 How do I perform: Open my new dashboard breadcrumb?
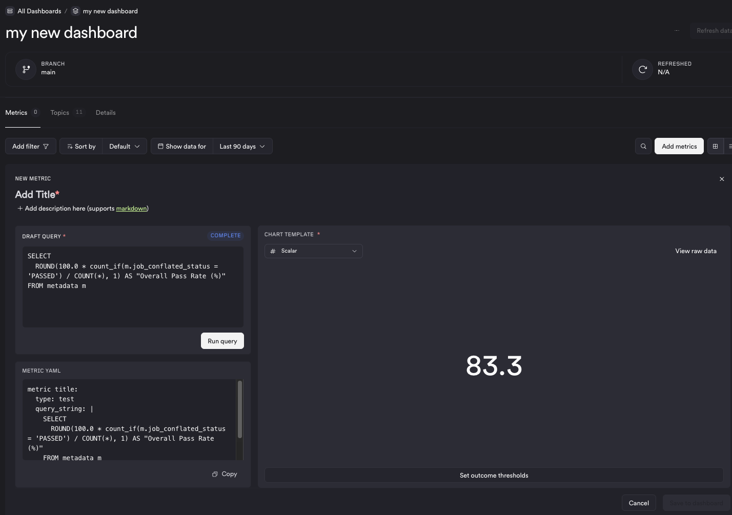[110, 11]
